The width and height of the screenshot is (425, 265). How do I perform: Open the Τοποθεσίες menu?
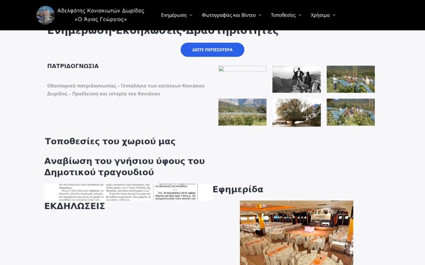[x=283, y=15]
